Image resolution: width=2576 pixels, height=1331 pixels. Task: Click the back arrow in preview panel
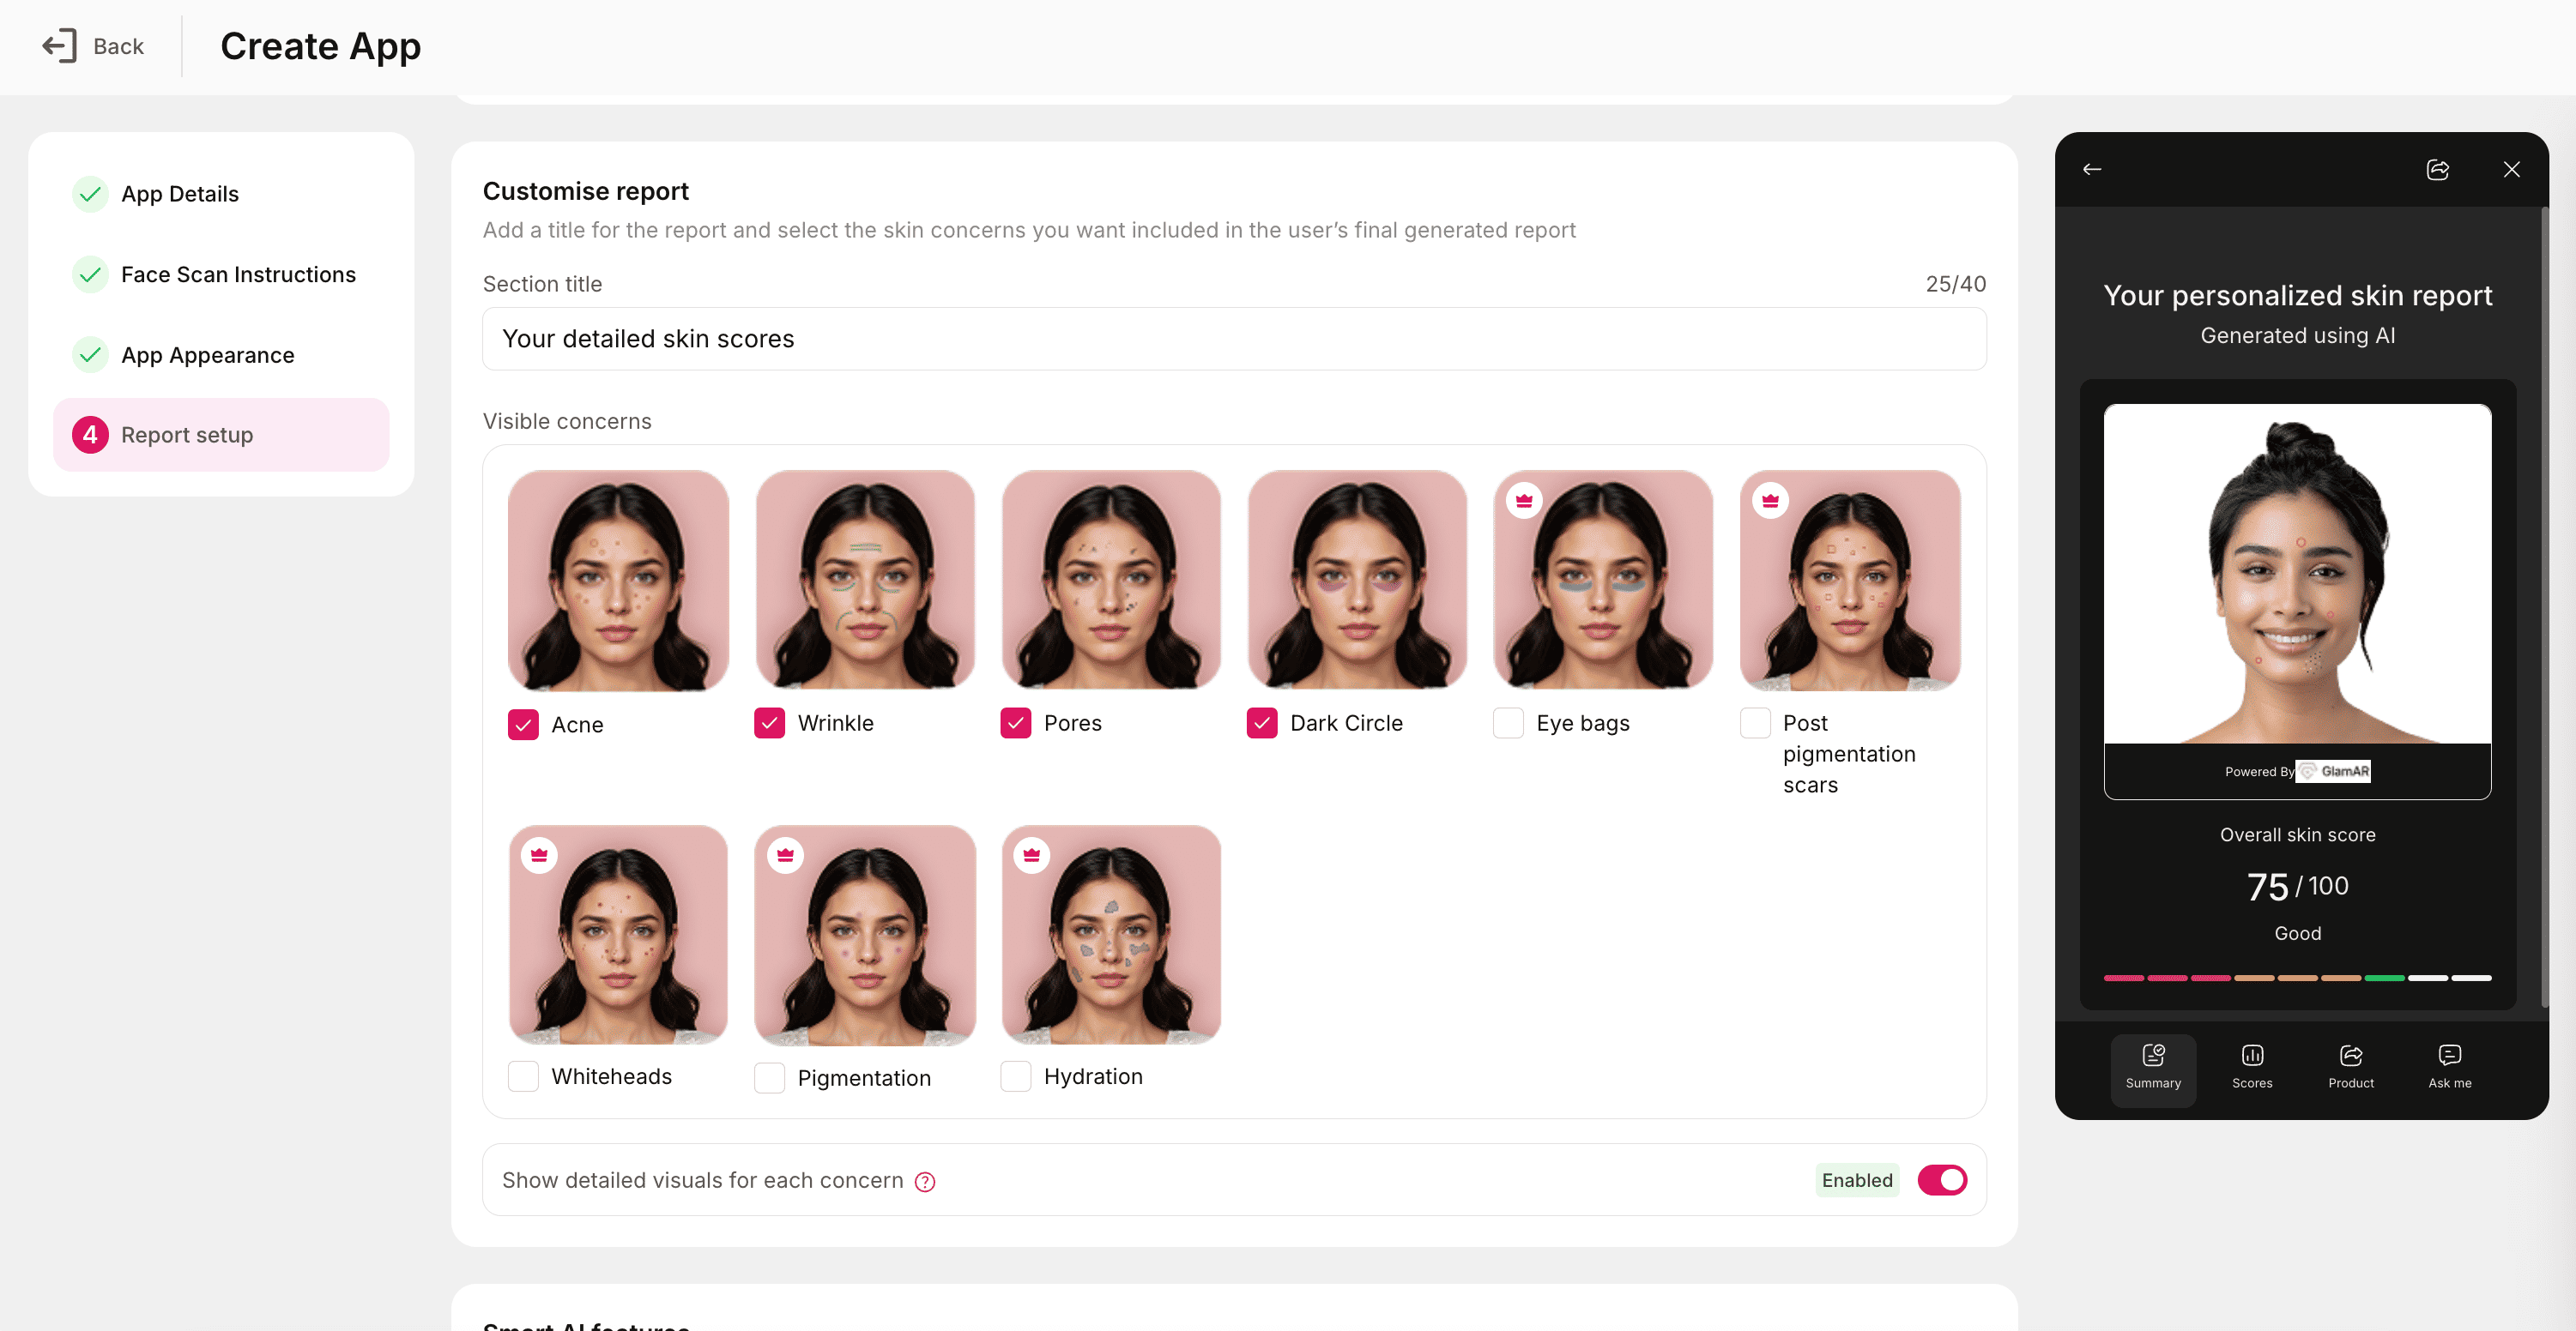(x=2092, y=169)
